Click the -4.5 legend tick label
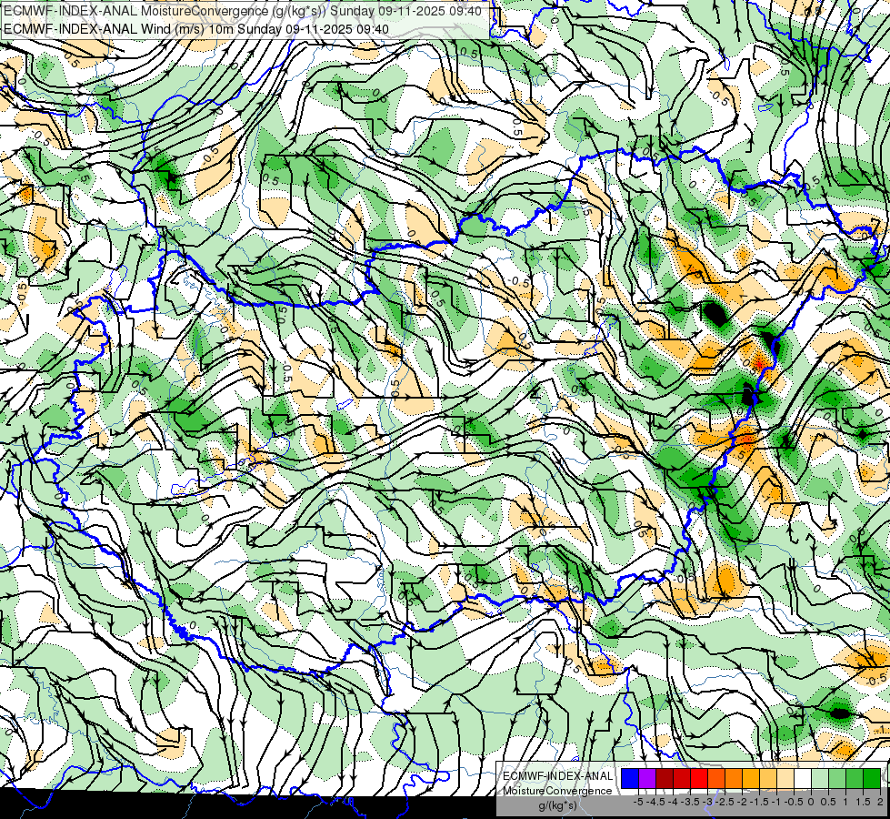The width and height of the screenshot is (890, 819). coord(655,802)
